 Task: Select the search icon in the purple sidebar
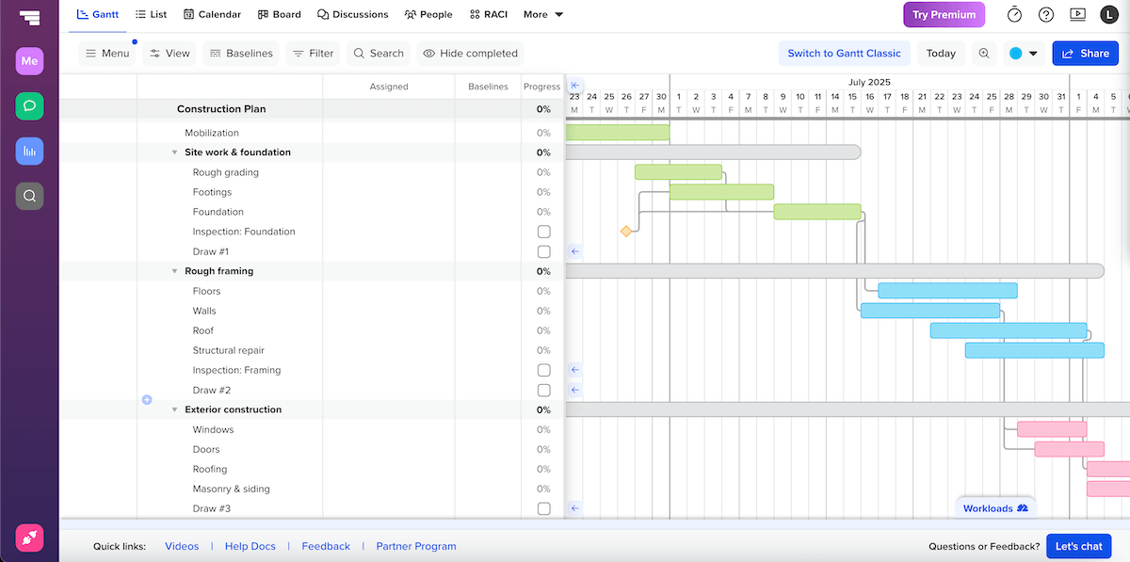[29, 196]
